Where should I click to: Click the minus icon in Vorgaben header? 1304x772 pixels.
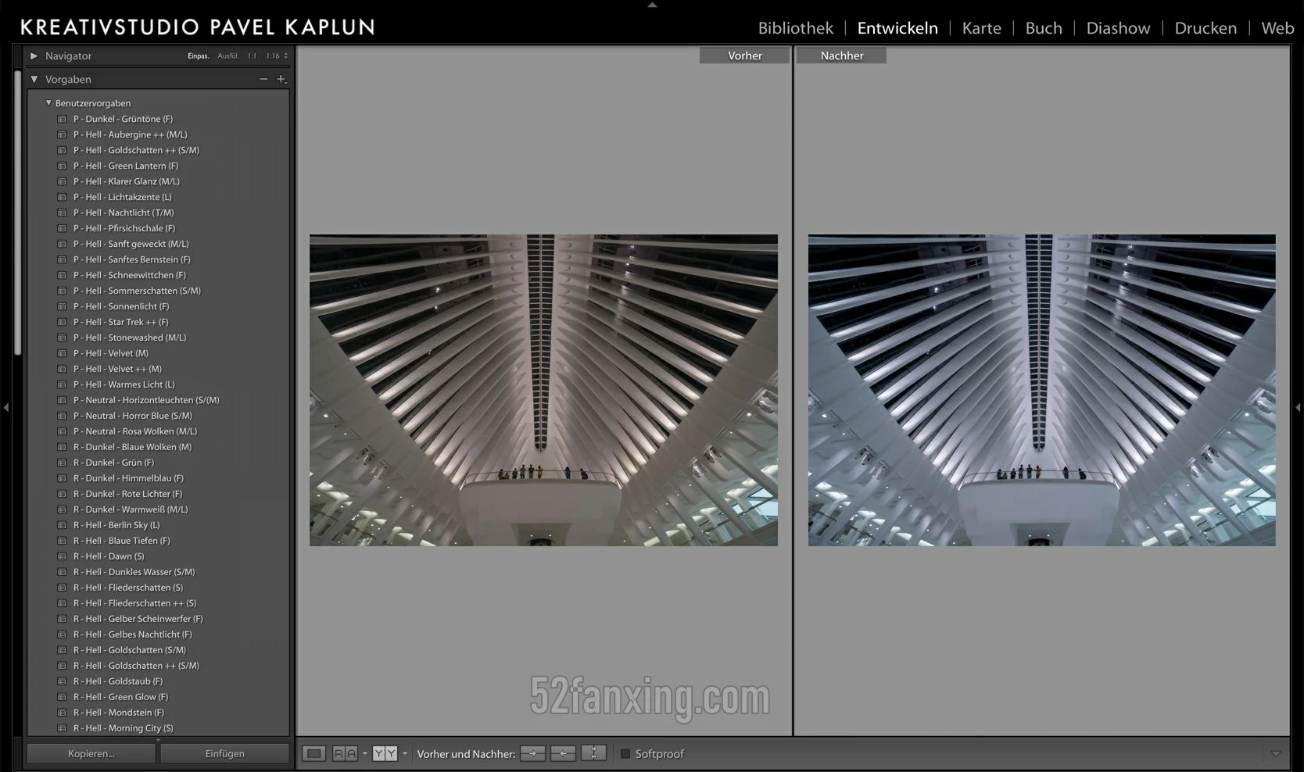point(263,79)
